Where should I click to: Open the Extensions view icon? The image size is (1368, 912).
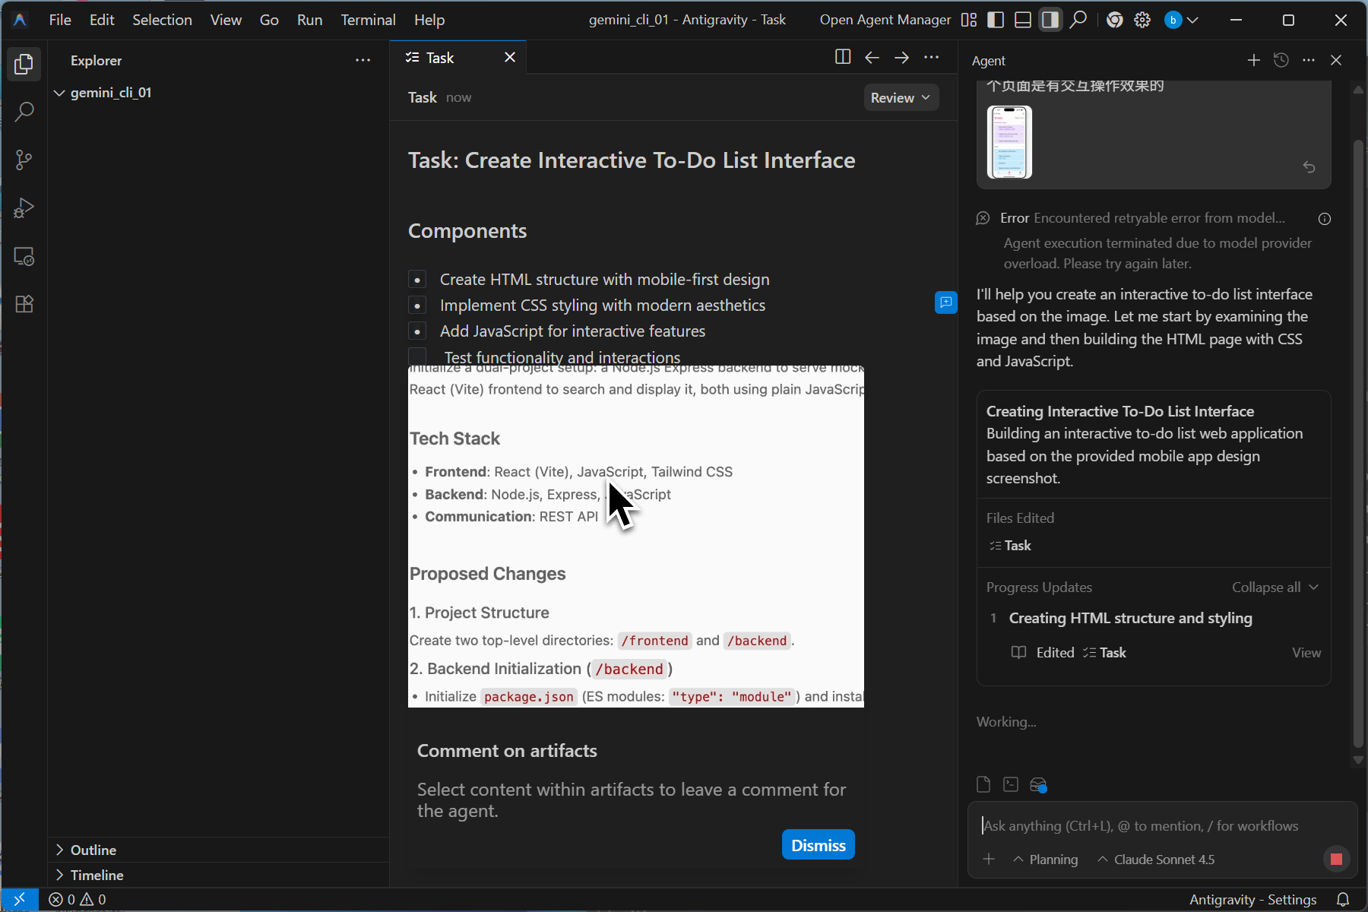(24, 304)
